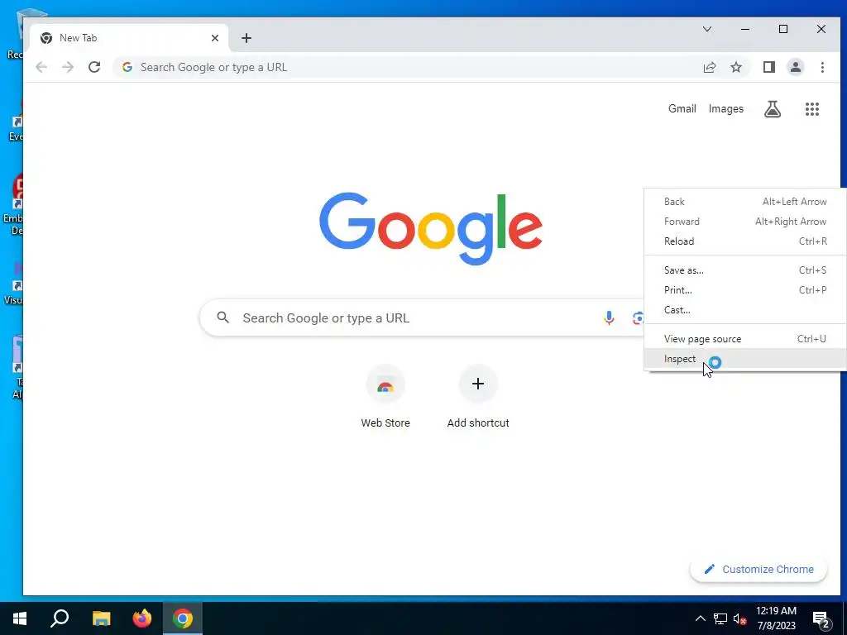This screenshot has height=635, width=847.
Task: Start voice search with microphone icon
Action: point(609,318)
